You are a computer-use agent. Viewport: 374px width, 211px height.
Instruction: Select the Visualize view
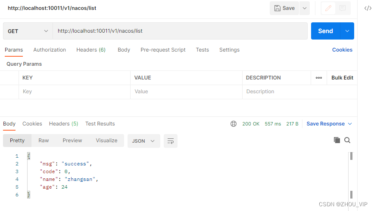point(106,141)
